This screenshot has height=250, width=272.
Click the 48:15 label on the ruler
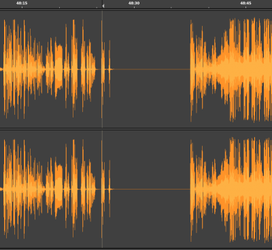tap(22, 3)
